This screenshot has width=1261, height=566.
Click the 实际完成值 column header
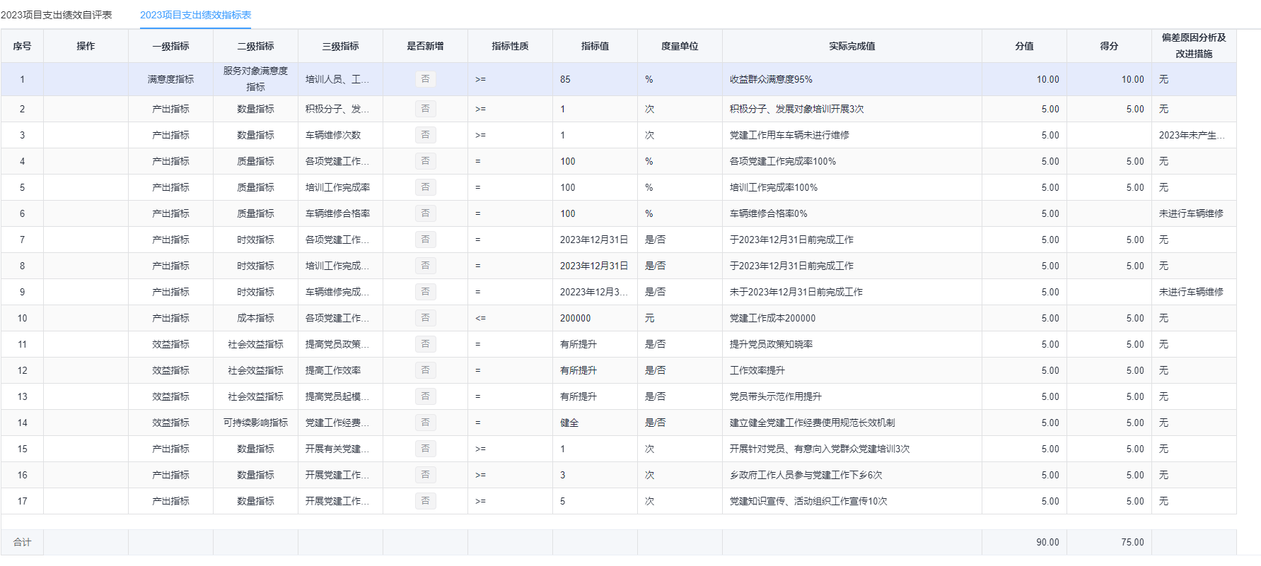pyautogui.click(x=852, y=46)
